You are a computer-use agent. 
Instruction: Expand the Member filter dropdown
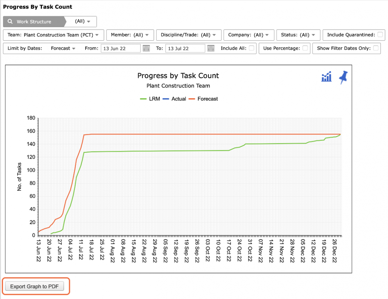(x=130, y=35)
